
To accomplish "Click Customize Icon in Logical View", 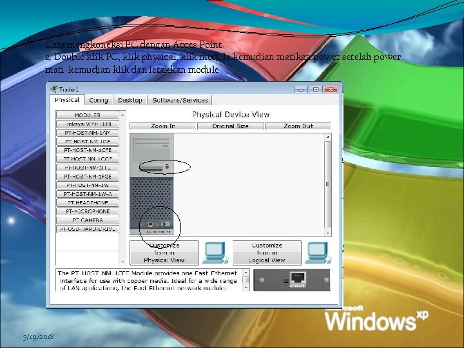I will click(x=267, y=253).
